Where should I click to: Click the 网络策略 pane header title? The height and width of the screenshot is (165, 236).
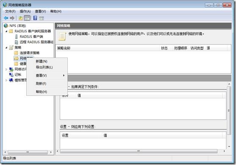click(64, 26)
